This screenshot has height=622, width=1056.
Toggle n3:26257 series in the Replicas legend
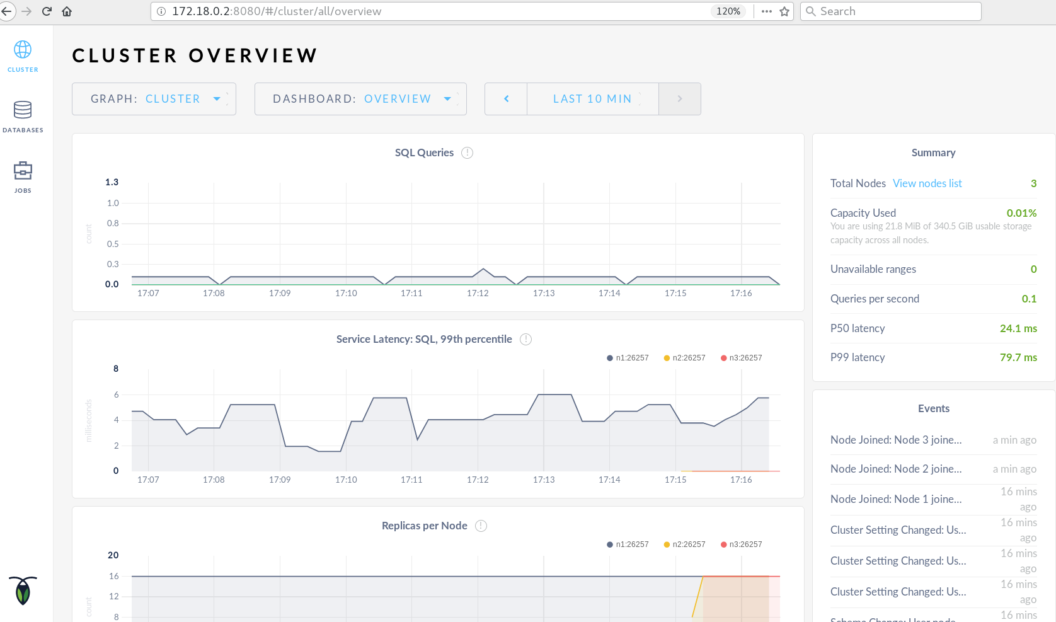coord(741,544)
